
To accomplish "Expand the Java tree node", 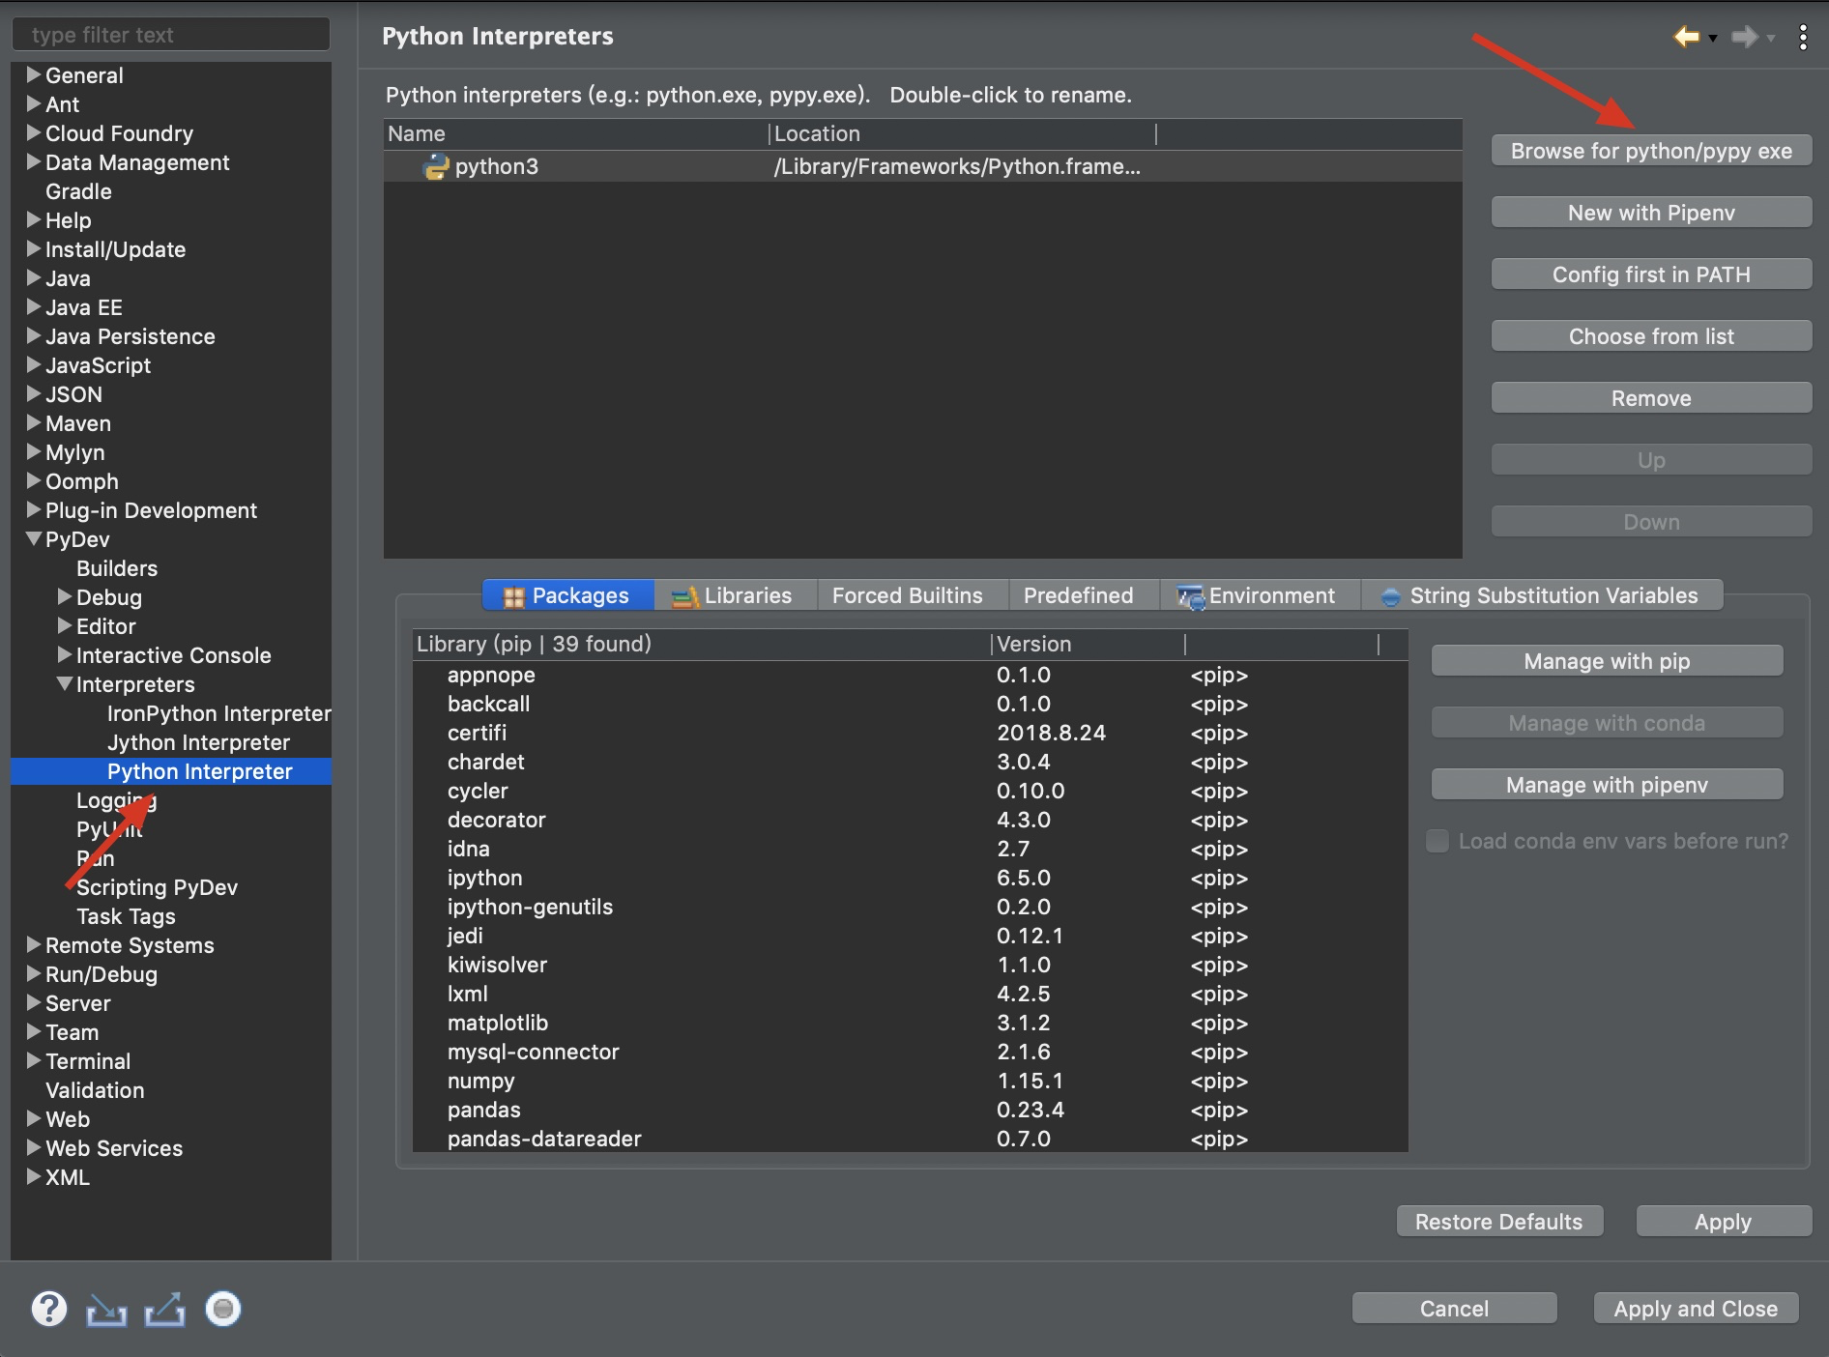I will click(34, 277).
